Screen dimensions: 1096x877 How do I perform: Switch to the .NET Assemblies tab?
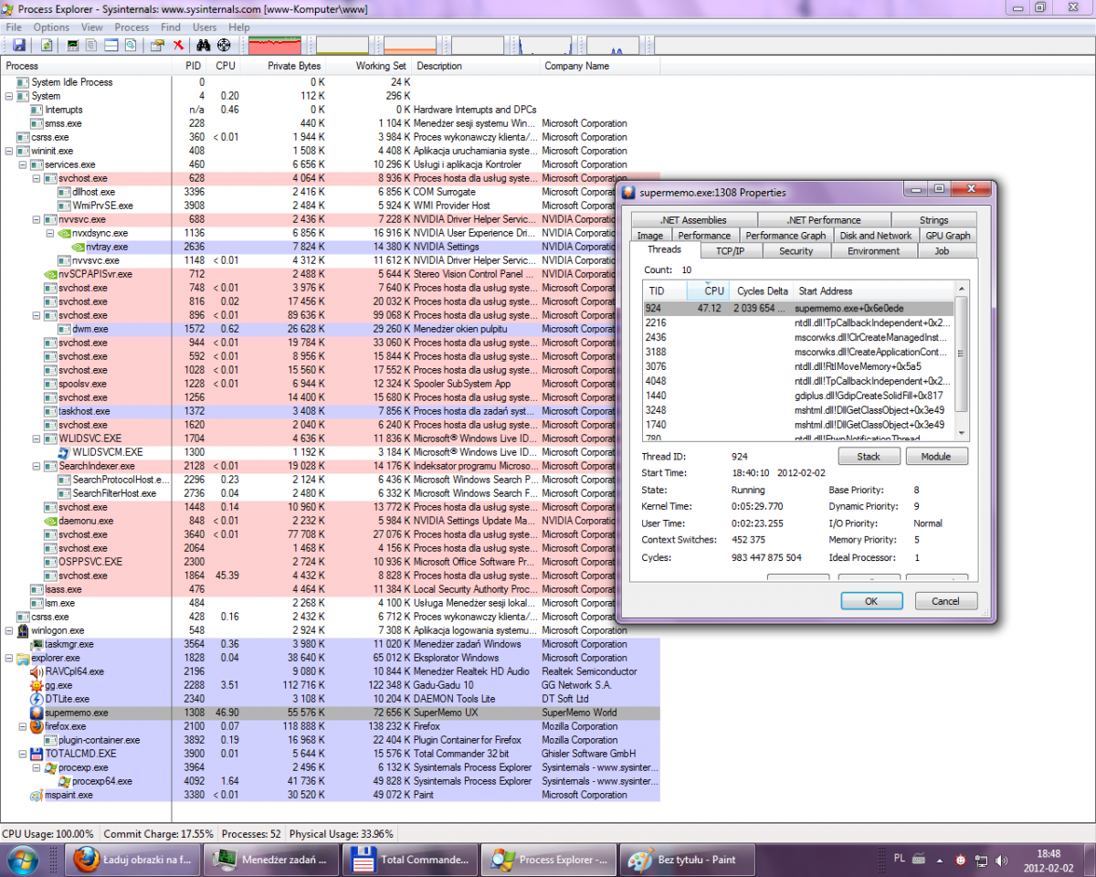point(694,220)
